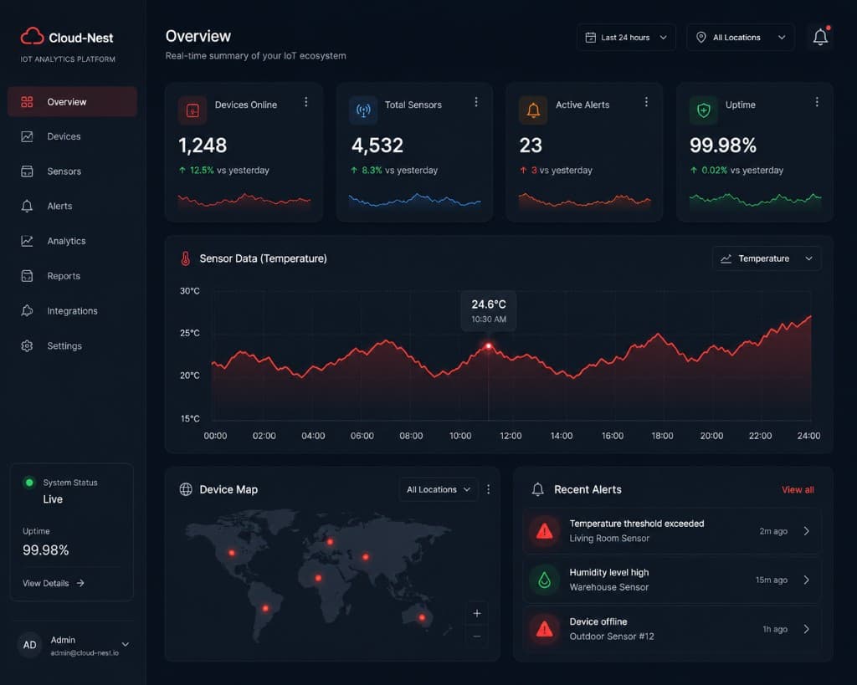This screenshot has width=857, height=685.
Task: Expand the Outdoor Sensor #12 alert chevron
Action: click(x=806, y=629)
